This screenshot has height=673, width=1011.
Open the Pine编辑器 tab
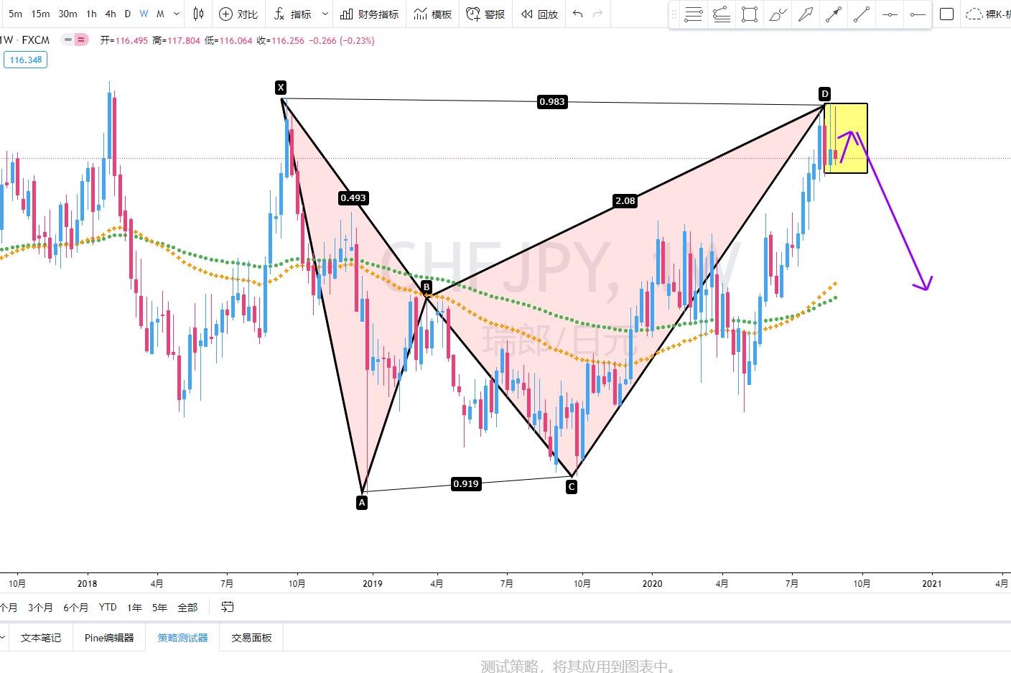(109, 637)
